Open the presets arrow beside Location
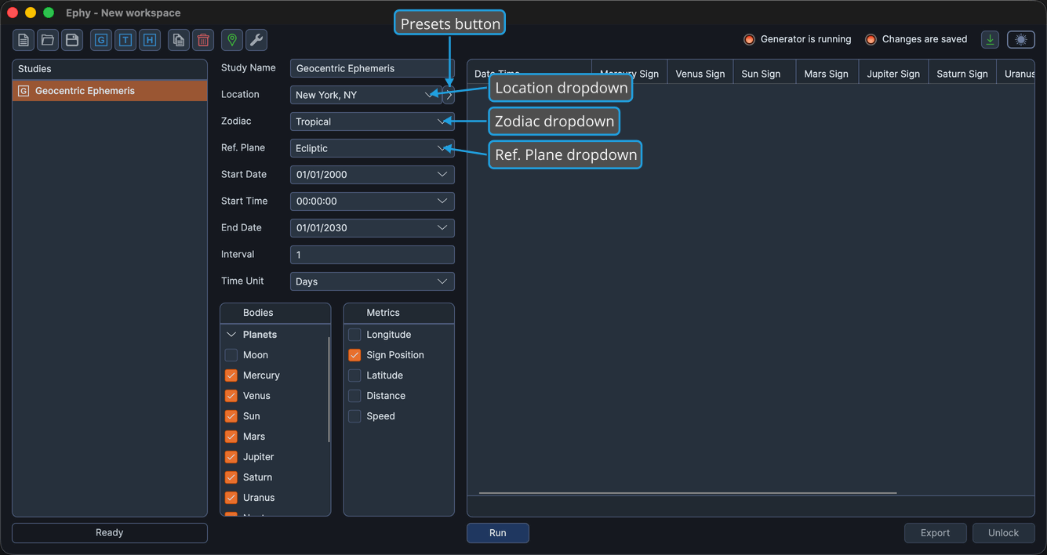Screen dimensions: 1047x555 coord(449,96)
